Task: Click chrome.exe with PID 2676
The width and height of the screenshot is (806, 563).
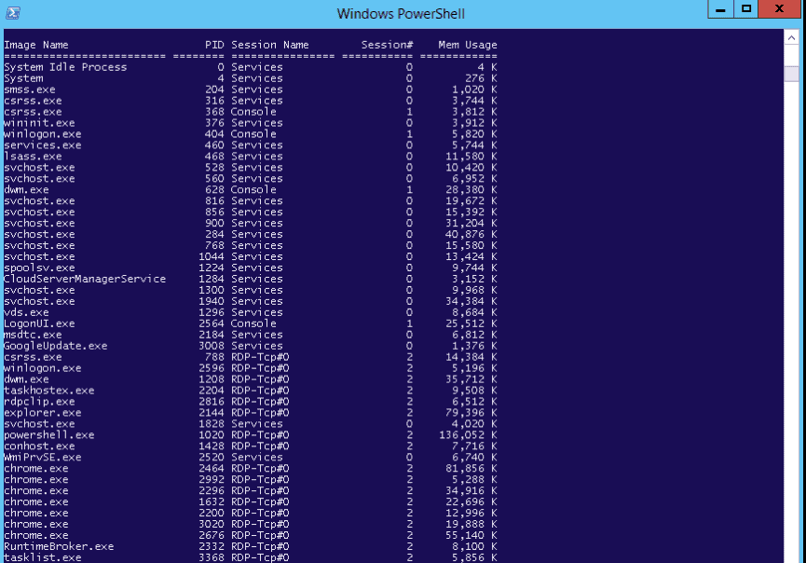Action: (x=36, y=536)
